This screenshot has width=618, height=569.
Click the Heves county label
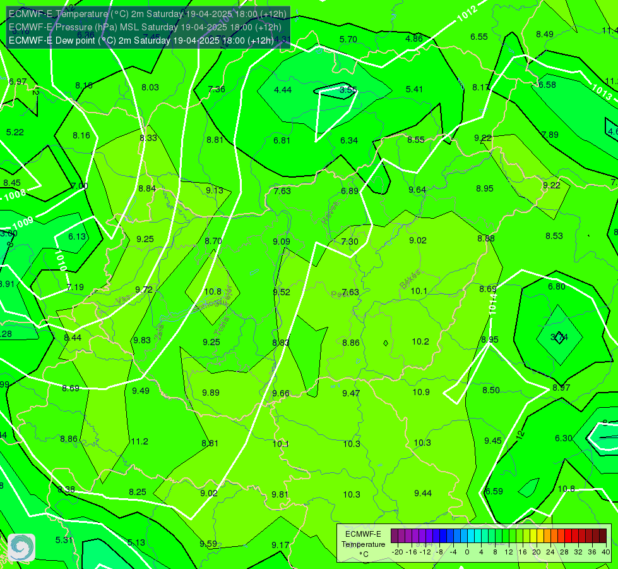coord(330,212)
